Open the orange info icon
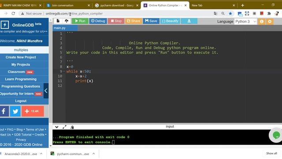Viewport: 282px width, 159px height. point(261,22)
